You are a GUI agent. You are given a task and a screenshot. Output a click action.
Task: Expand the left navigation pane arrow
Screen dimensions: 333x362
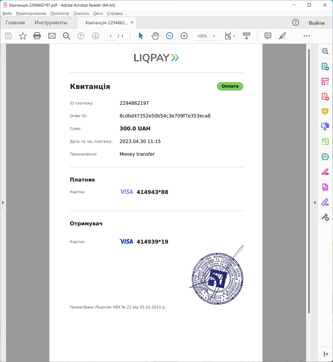[3, 203]
